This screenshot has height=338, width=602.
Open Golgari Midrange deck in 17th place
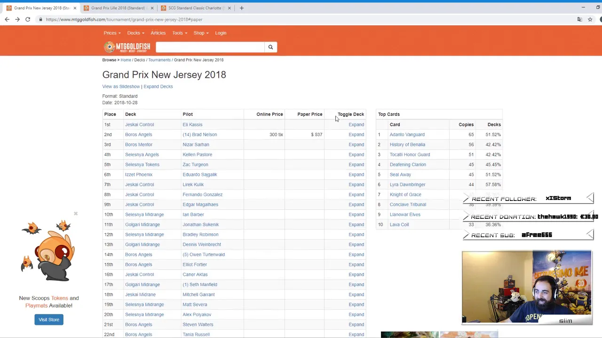(143, 284)
